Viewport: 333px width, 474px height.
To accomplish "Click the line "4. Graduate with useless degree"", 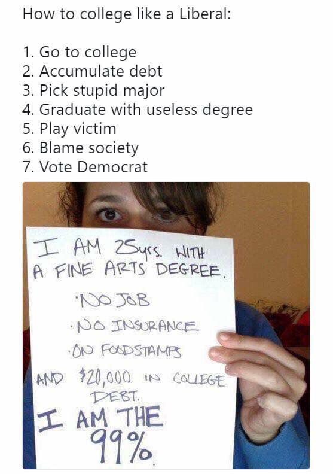I will [138, 110].
